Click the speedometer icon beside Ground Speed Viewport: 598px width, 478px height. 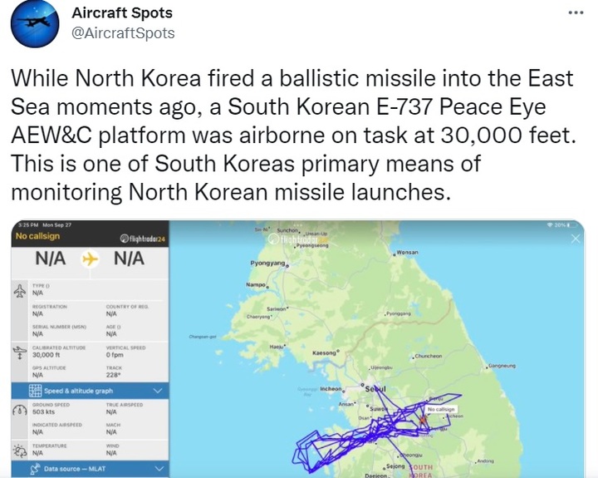coord(20,410)
